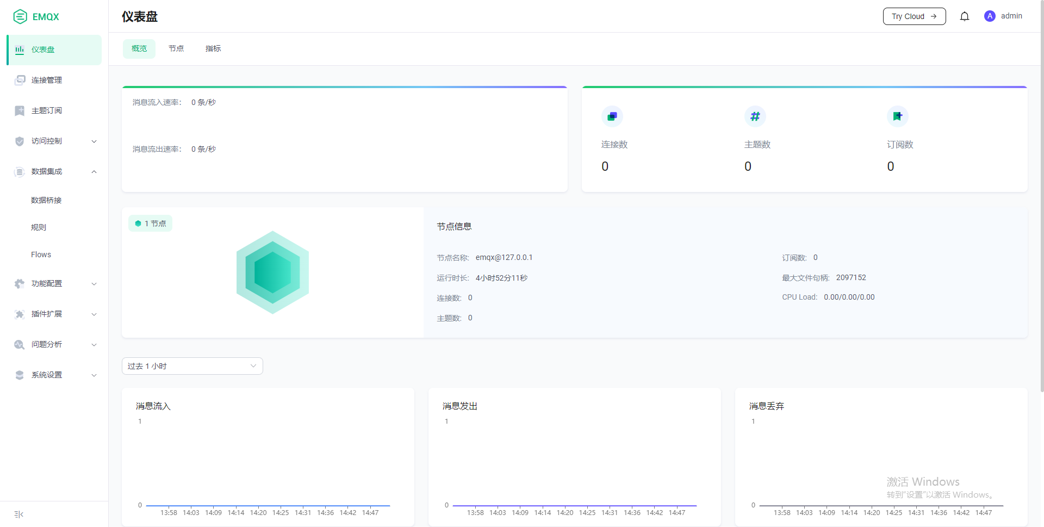1044x527 pixels.
Task: Open 主题订阅 in the sidebar
Action: click(x=47, y=110)
